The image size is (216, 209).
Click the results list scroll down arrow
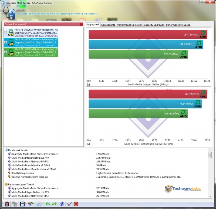(210, 197)
